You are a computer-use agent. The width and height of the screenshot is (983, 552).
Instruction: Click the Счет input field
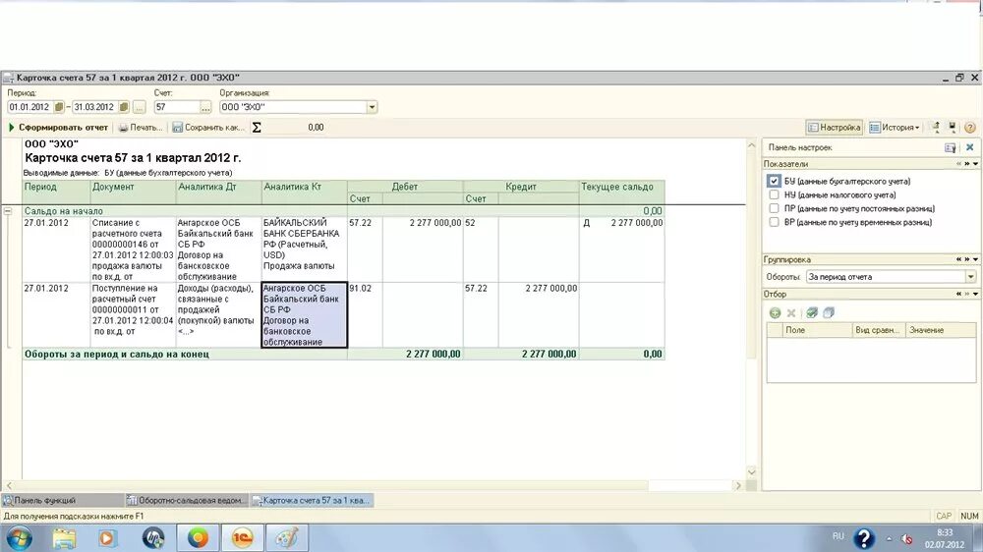(177, 107)
